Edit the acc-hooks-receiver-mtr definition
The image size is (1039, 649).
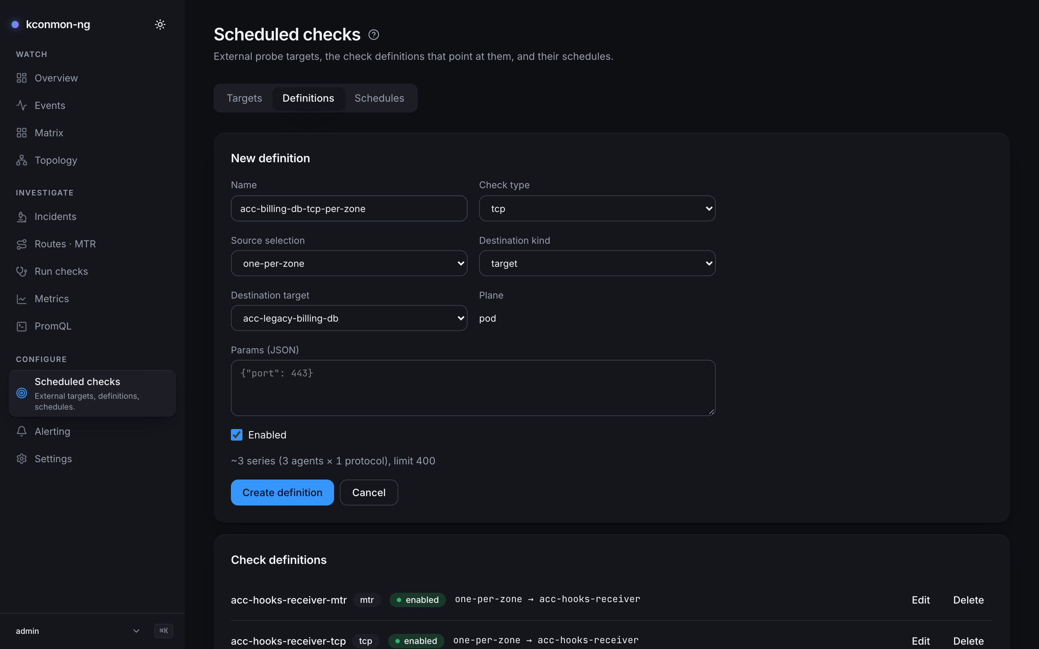[x=921, y=600]
